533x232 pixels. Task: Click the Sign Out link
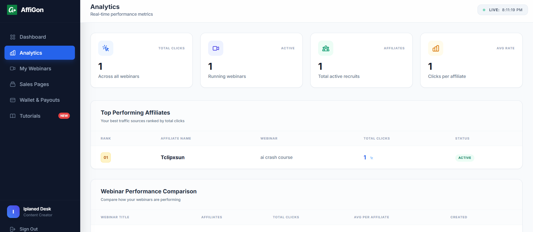pyautogui.click(x=29, y=229)
